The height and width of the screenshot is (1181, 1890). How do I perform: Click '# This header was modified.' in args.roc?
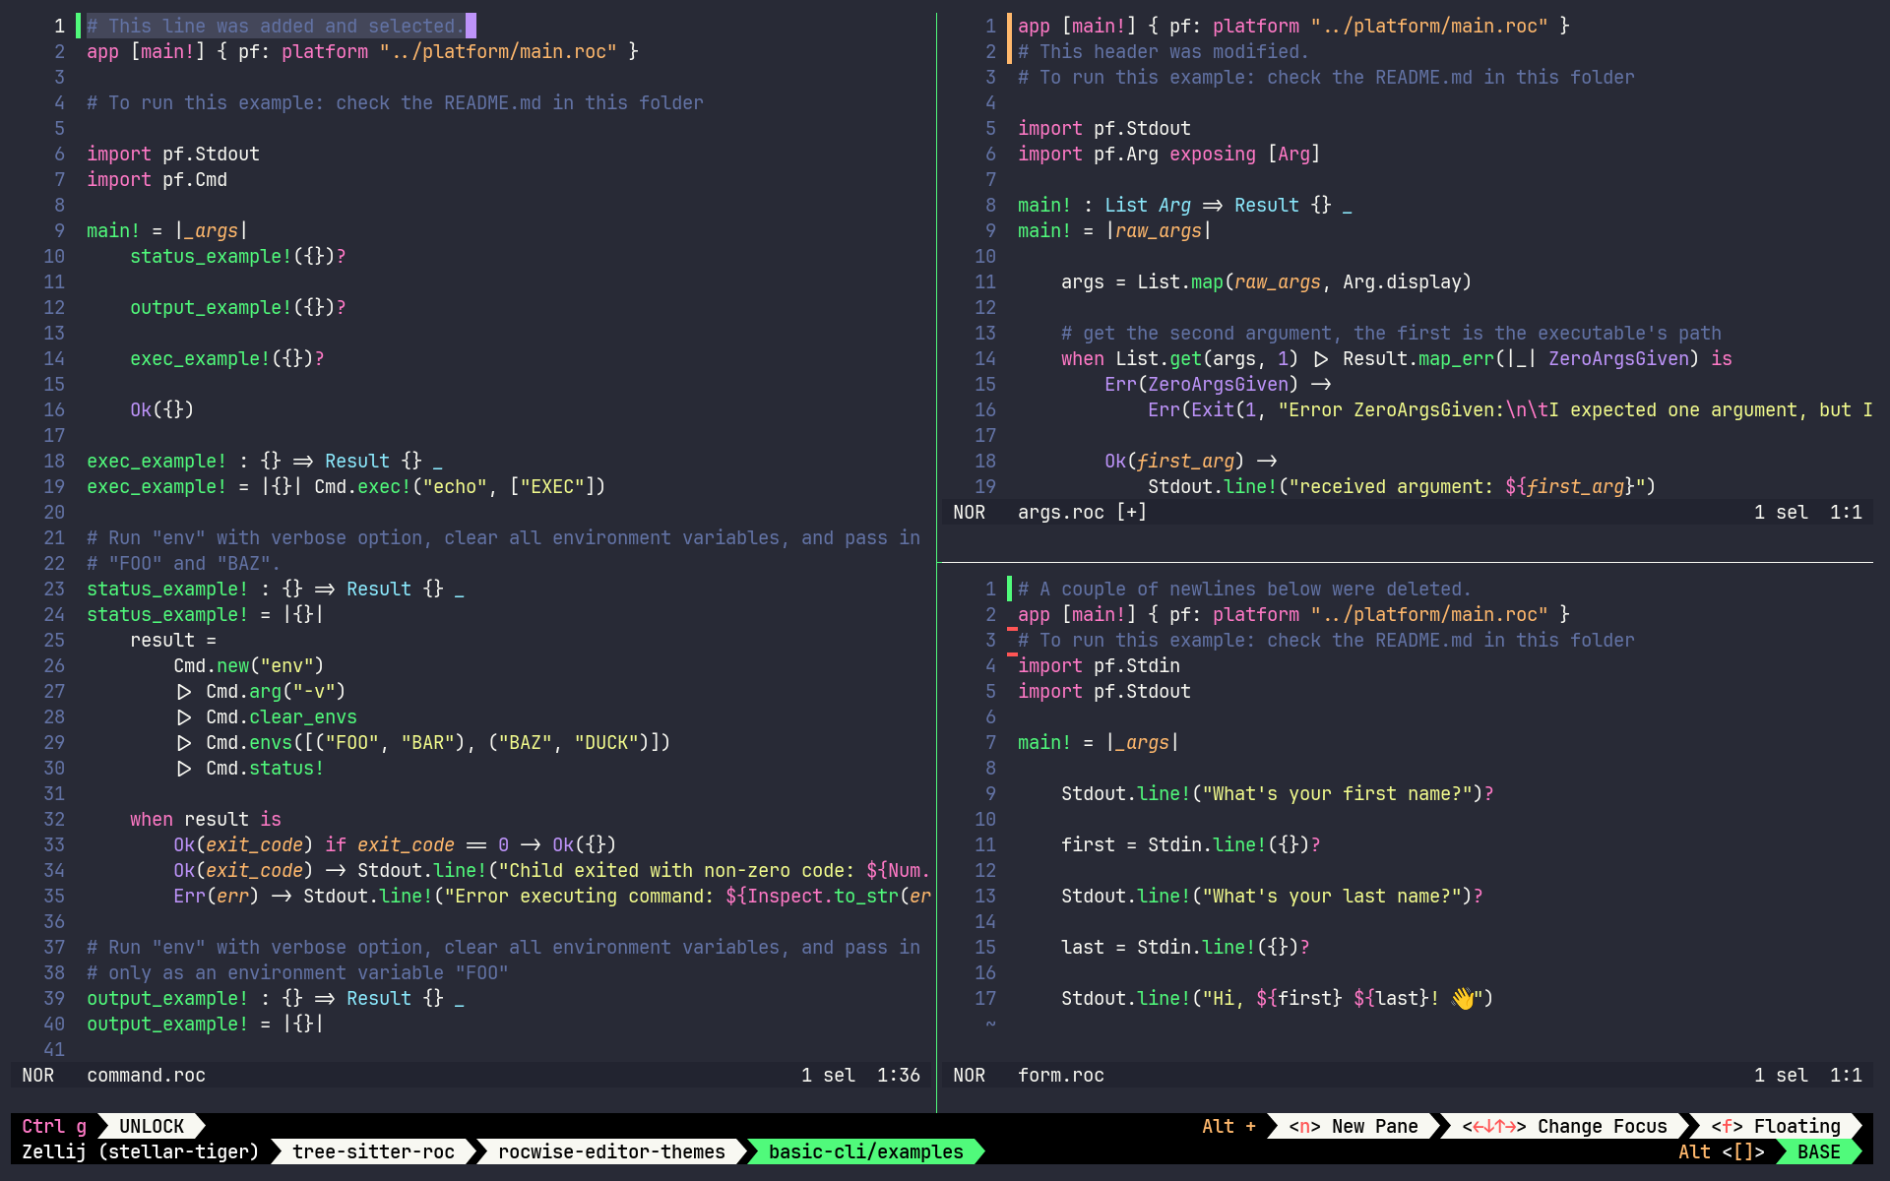[1164, 51]
